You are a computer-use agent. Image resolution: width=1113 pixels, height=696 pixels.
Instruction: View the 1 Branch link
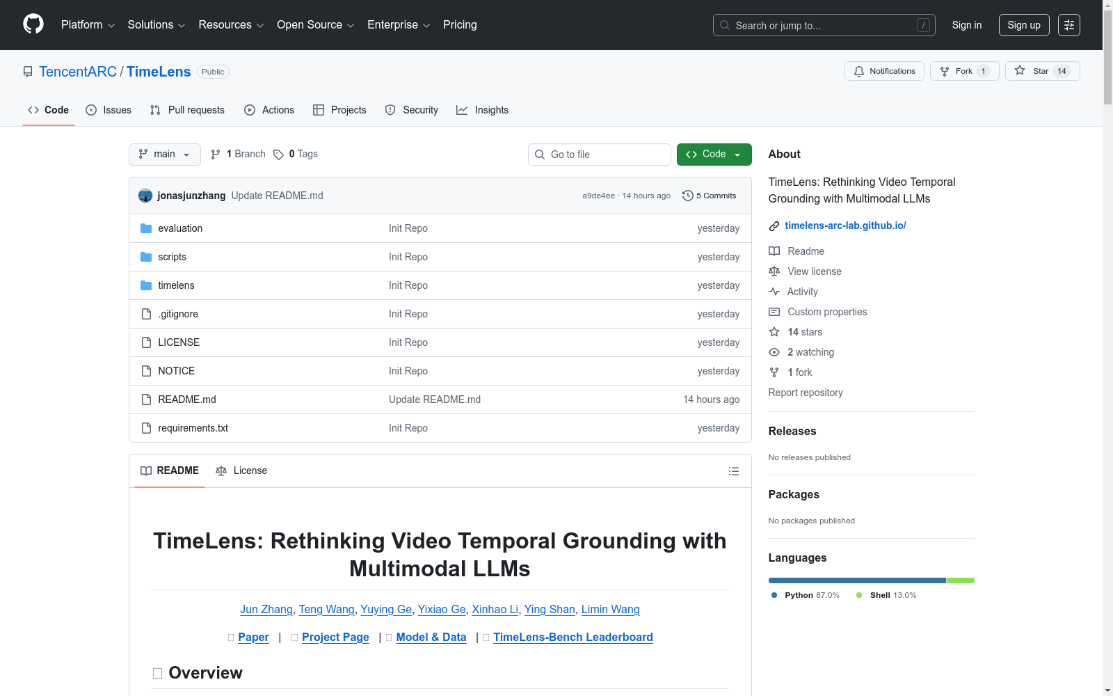click(238, 155)
